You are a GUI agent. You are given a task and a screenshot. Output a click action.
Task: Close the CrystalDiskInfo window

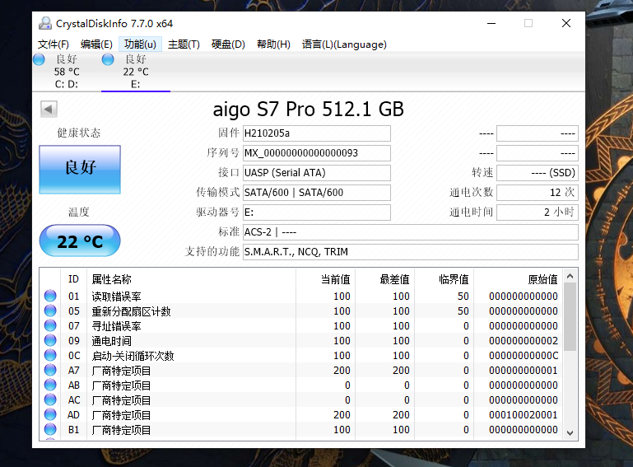[x=566, y=23]
